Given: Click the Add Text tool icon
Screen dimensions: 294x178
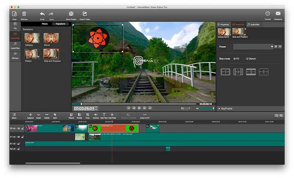Looking at the screenshot, I should (x=104, y=115).
